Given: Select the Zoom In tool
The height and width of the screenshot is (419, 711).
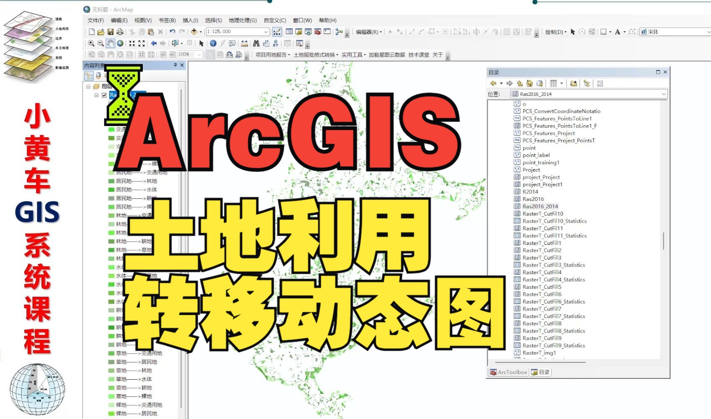Looking at the screenshot, I should 91,43.
